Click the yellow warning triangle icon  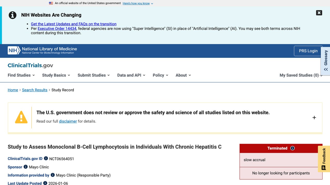[x=21, y=117]
